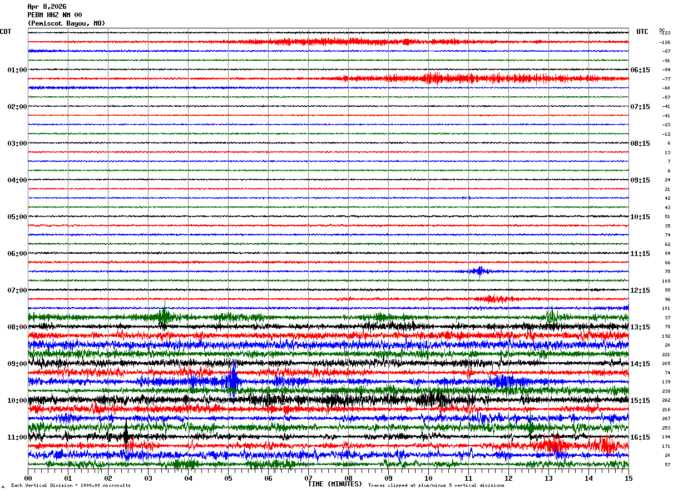The width and height of the screenshot is (673, 493).
Task: Click the 10:15 UTC time label
Action: pyautogui.click(x=640, y=217)
